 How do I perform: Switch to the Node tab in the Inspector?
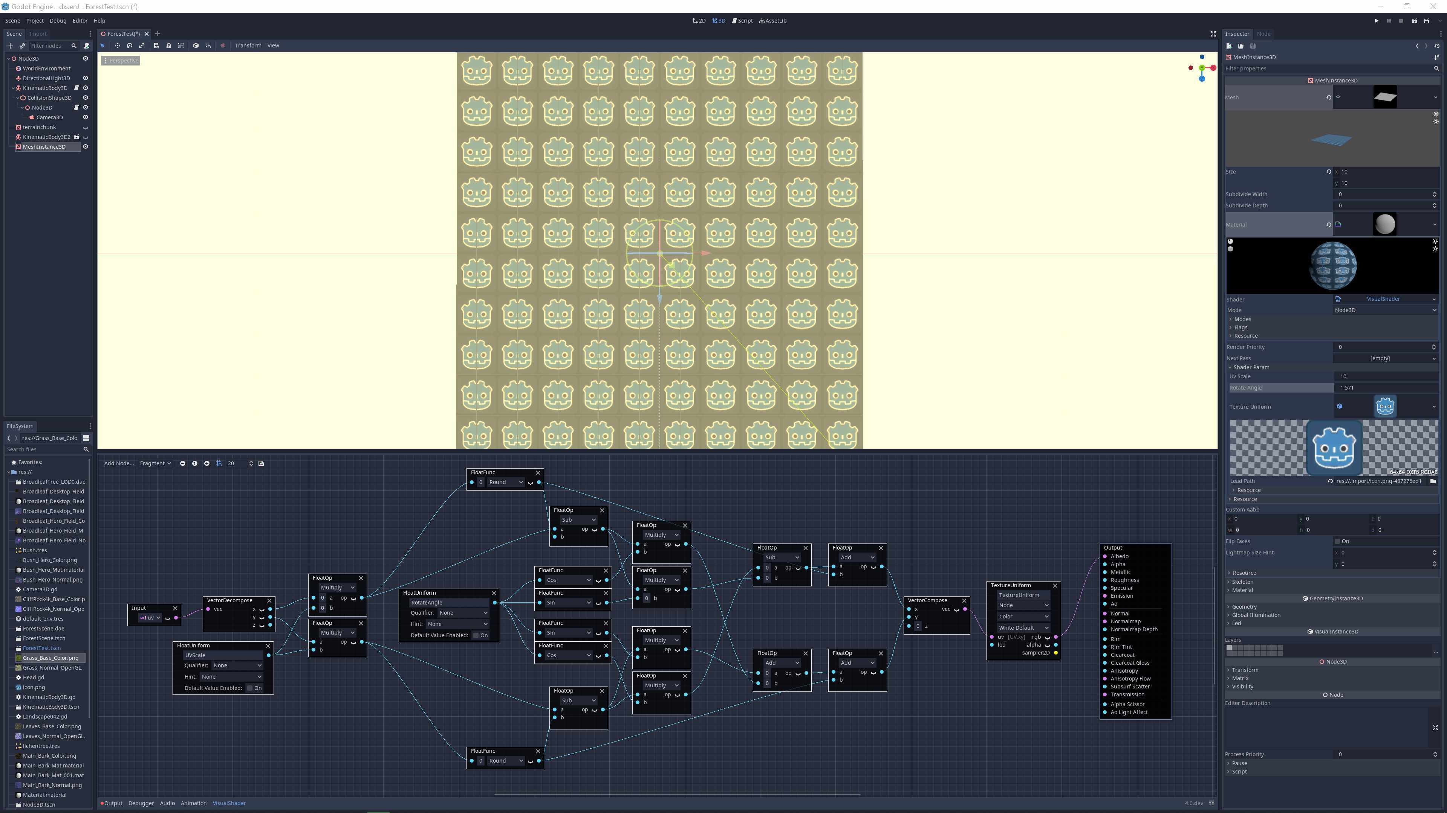click(1263, 33)
